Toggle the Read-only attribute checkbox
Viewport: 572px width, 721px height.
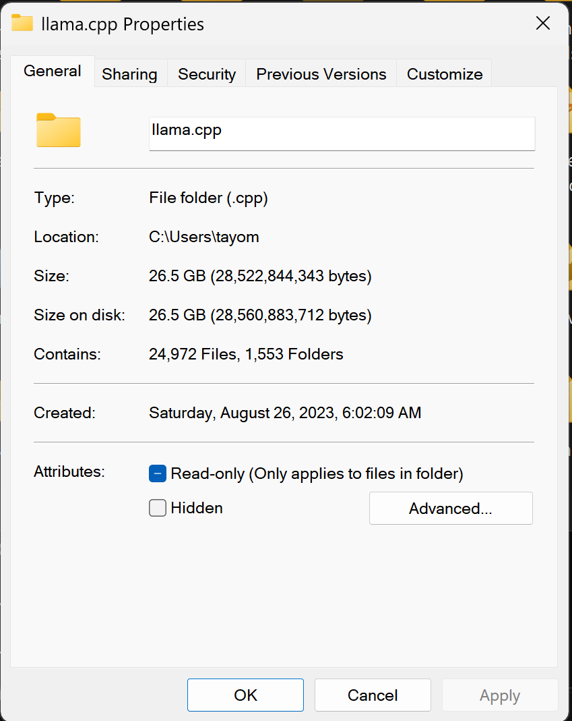158,473
